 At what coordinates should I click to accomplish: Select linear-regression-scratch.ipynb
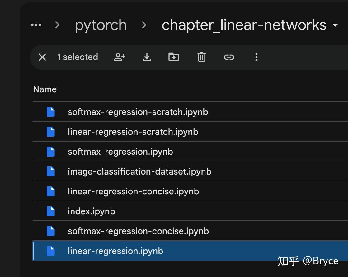(x=133, y=132)
